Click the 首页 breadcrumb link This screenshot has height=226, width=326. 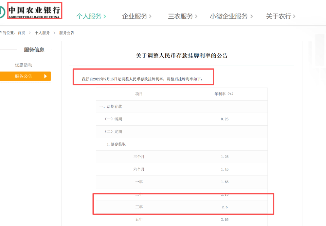21,33
